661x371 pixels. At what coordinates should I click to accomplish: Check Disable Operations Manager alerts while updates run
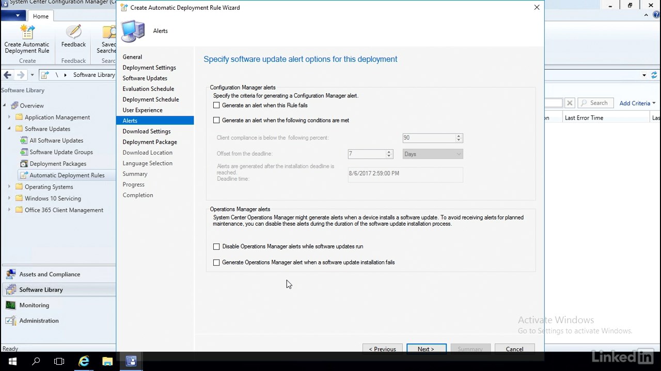tap(216, 246)
